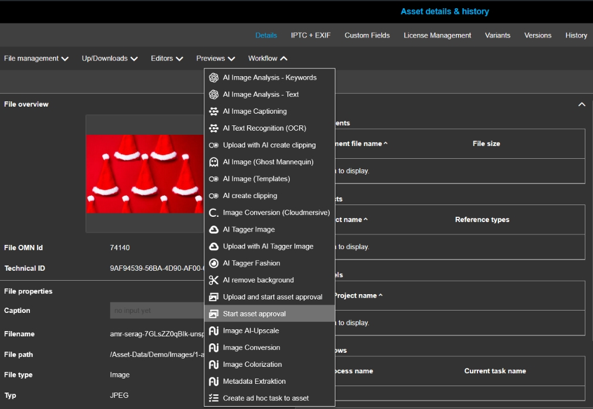Click the cloud icon for Upload with AI Tagger Image
This screenshot has height=409, width=593.
[214, 247]
